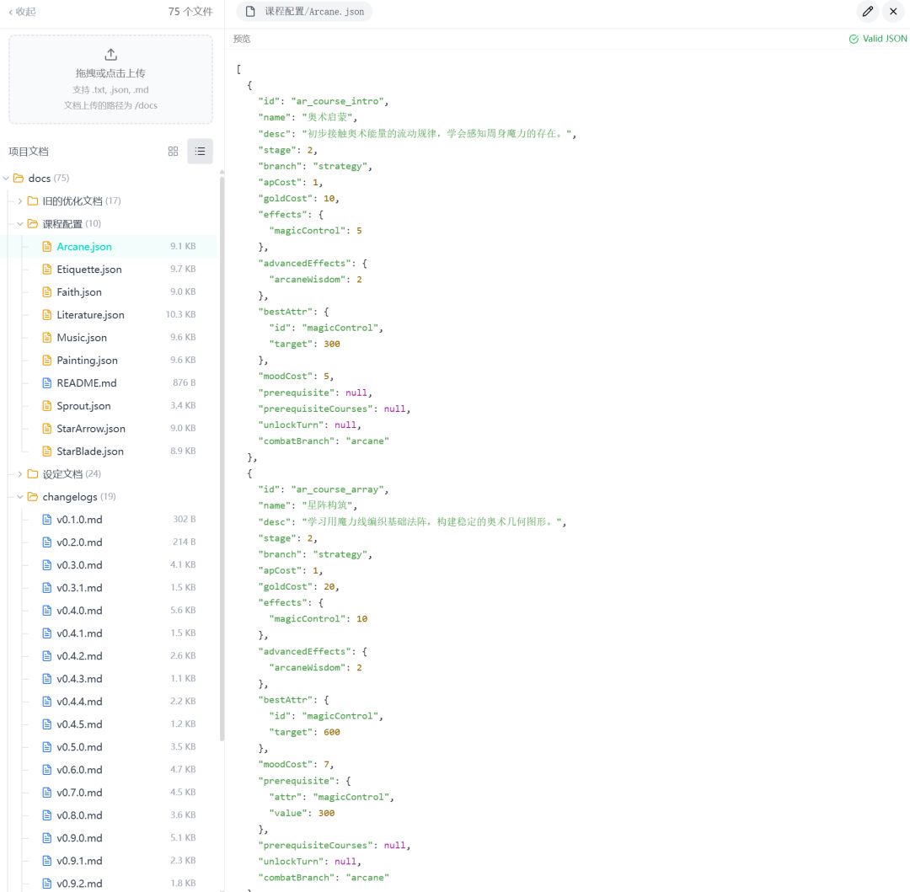Click the v0.3.0.md document icon
910x892 pixels.
(47, 564)
